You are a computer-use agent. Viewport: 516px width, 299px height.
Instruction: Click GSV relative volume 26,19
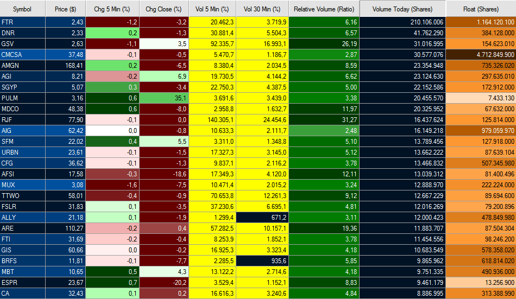tap(324, 44)
